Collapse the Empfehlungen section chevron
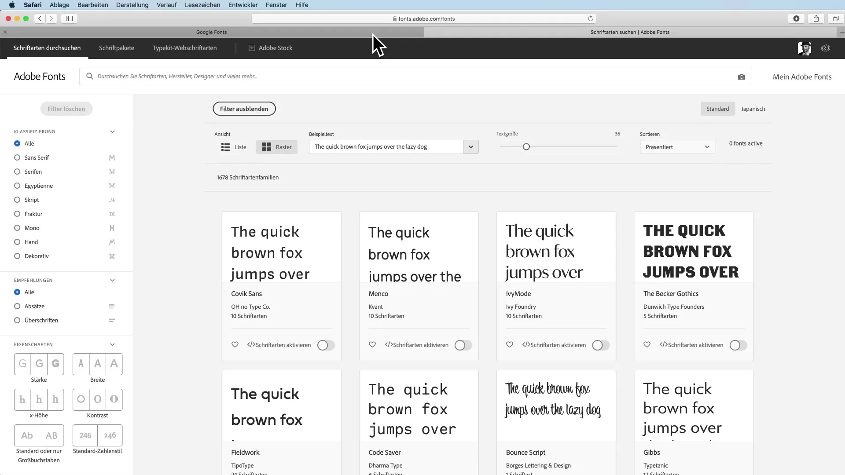 112,280
